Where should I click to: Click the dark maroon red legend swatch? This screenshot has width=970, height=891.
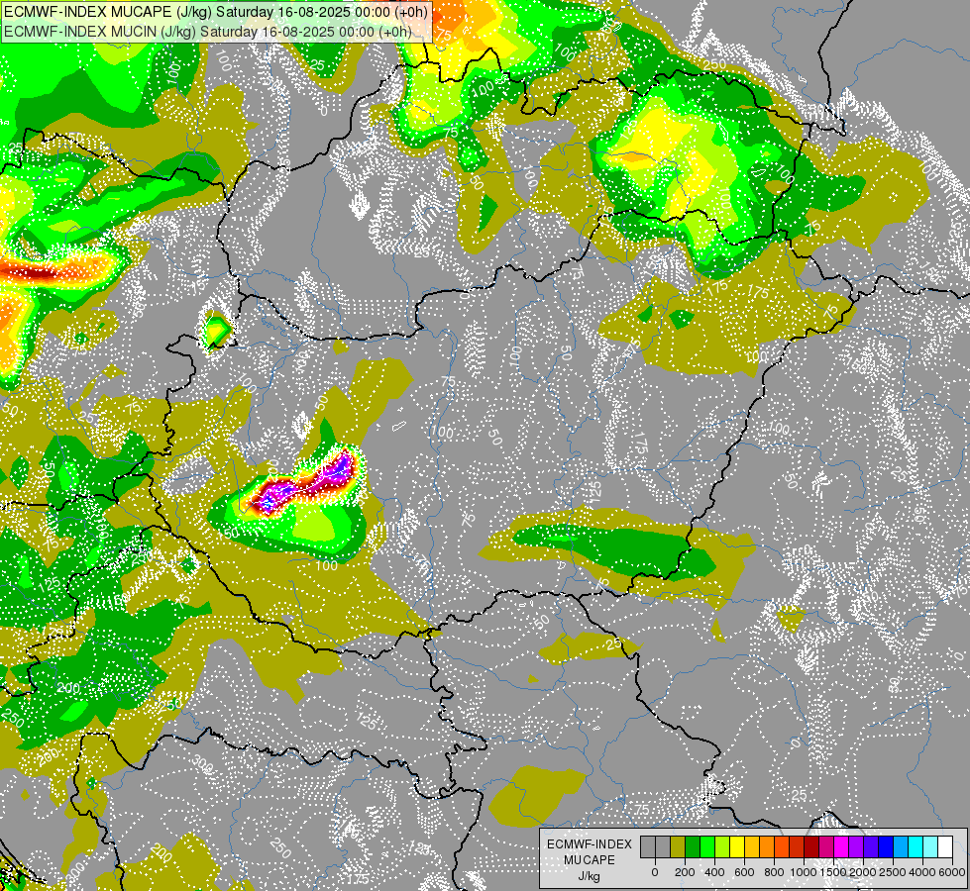coord(811,846)
